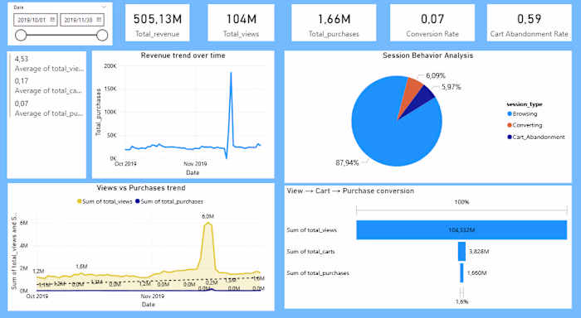Click the 5,97% pie data label
This screenshot has width=581, height=318.
pos(452,87)
